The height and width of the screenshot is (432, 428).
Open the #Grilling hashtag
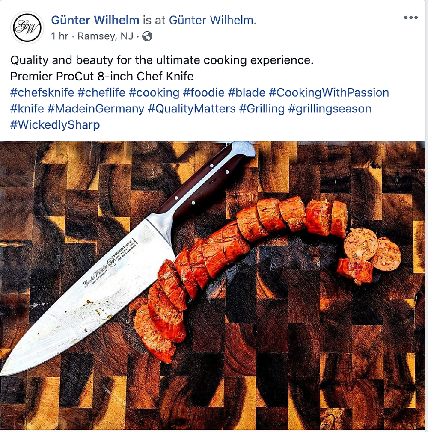pyautogui.click(x=262, y=109)
